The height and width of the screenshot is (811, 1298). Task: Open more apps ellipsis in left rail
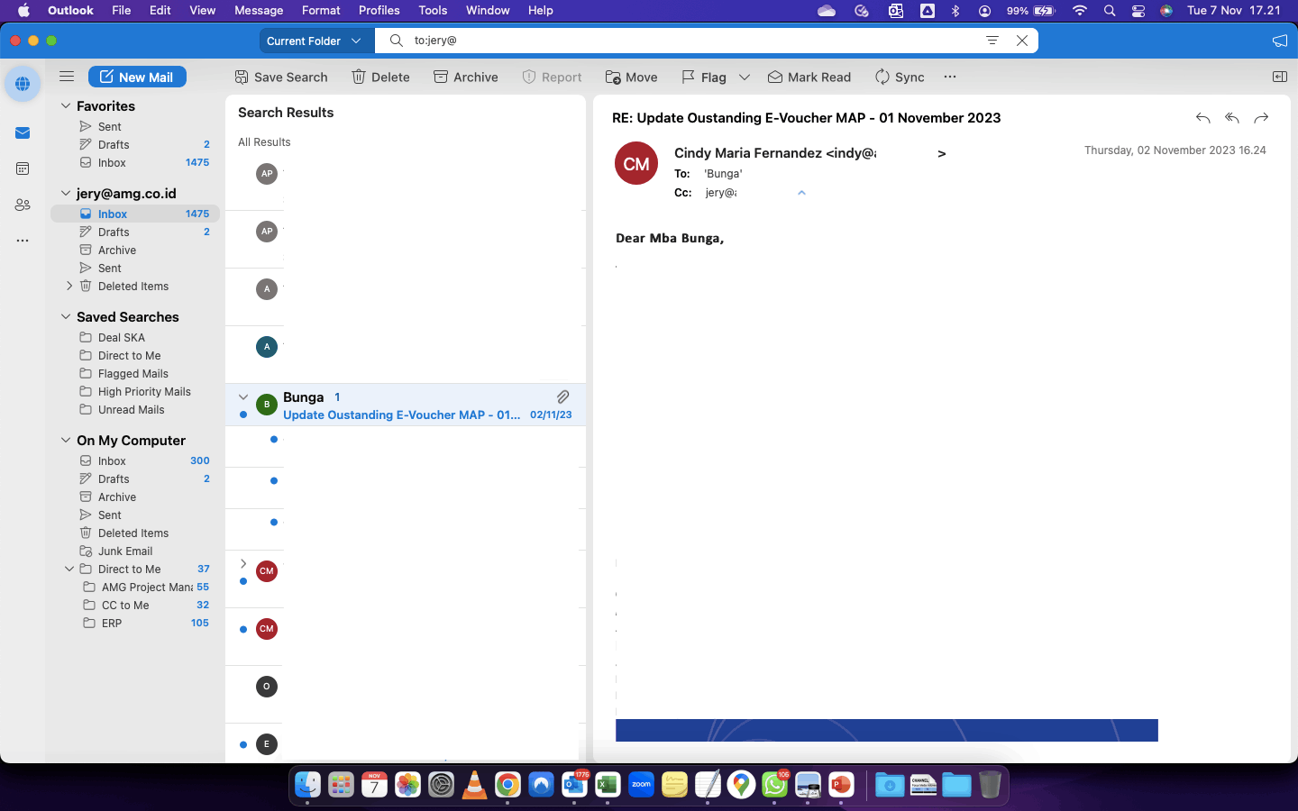click(x=23, y=241)
